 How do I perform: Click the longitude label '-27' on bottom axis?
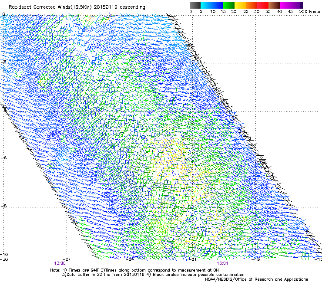(67, 259)
